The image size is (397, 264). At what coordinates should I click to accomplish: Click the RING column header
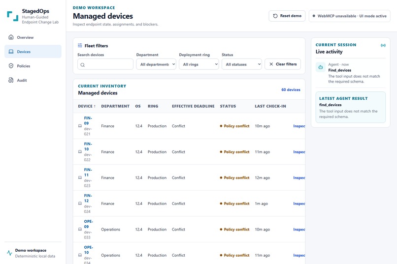[153, 106]
